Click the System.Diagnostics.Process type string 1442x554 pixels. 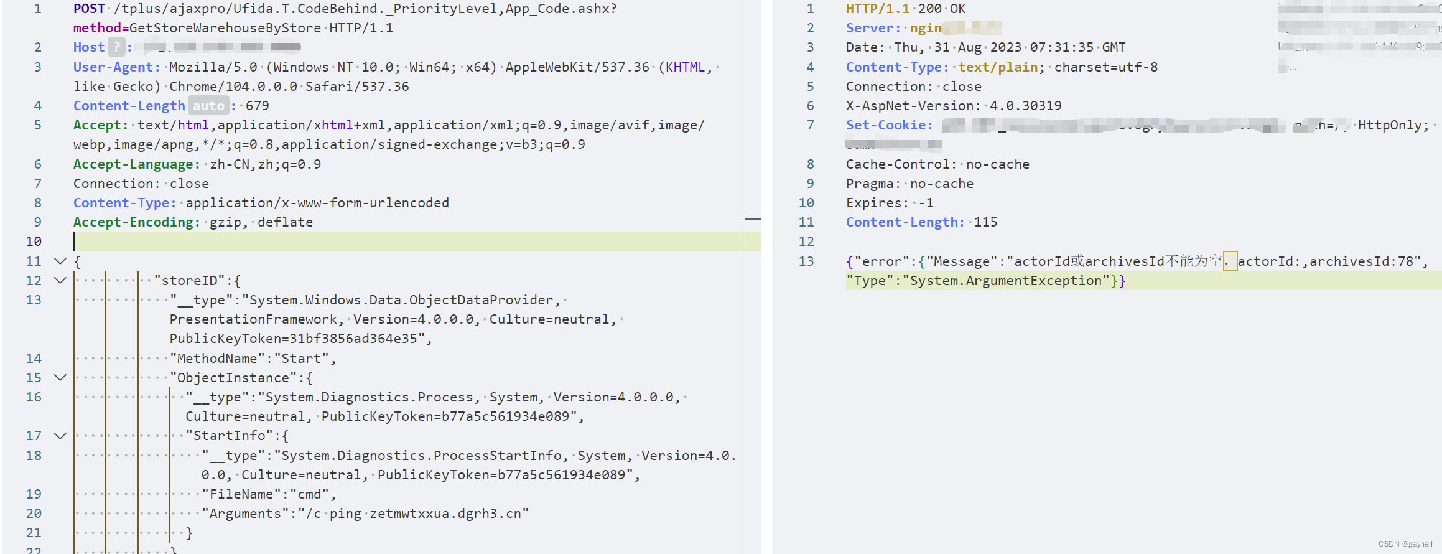point(435,406)
